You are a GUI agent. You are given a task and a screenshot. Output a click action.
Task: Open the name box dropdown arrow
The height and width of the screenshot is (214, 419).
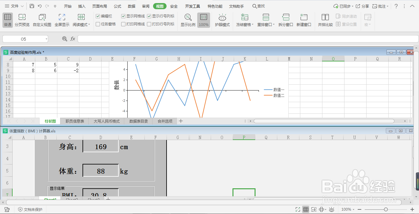coord(46,39)
